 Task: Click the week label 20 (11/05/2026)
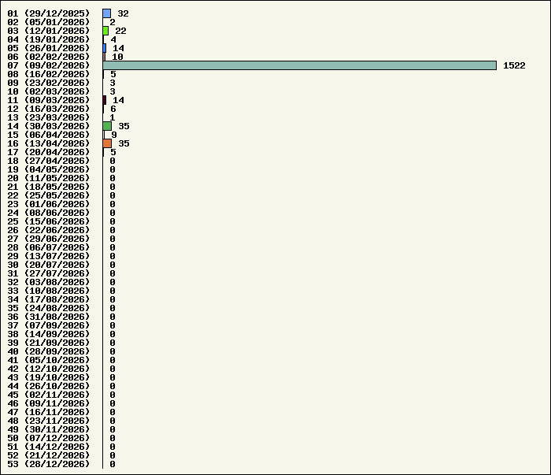[x=49, y=178]
